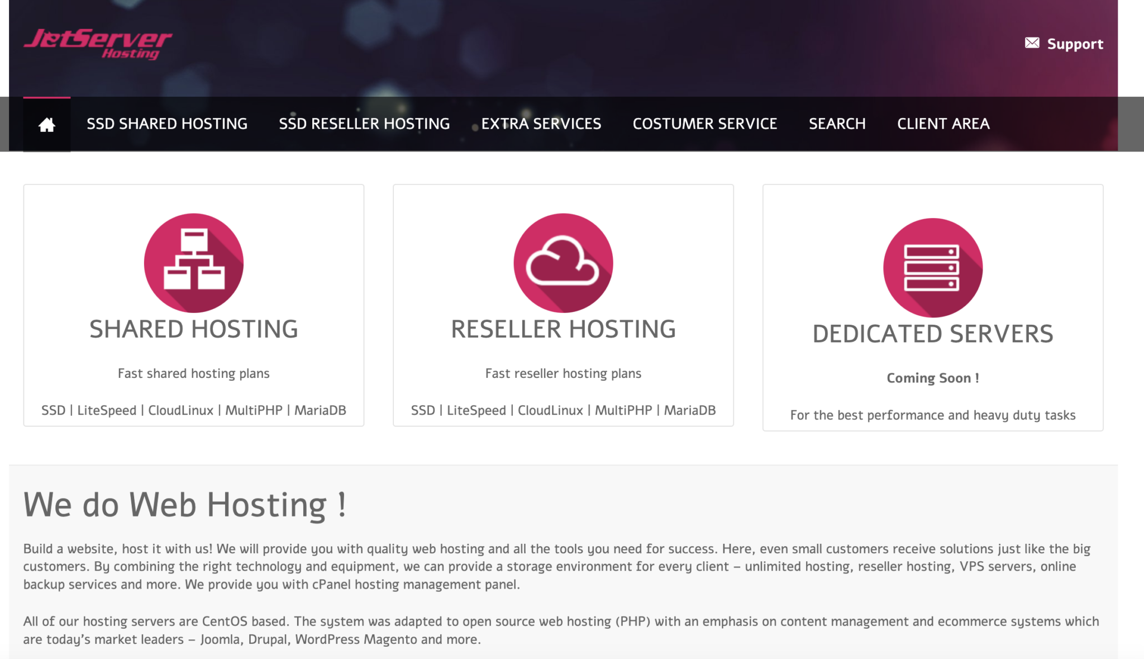Click the pink cloud icon for Reseller Hosting
The image size is (1144, 659).
[x=563, y=263]
